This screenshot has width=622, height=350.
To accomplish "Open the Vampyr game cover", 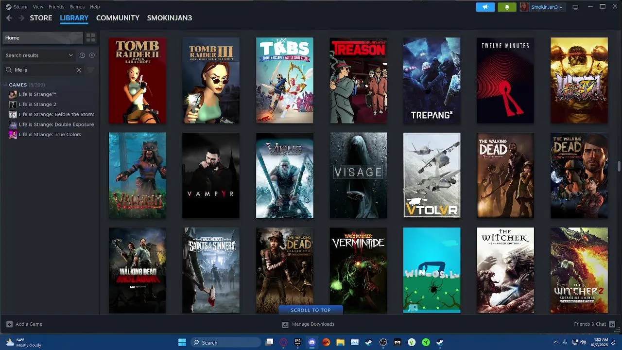I will (x=211, y=175).
